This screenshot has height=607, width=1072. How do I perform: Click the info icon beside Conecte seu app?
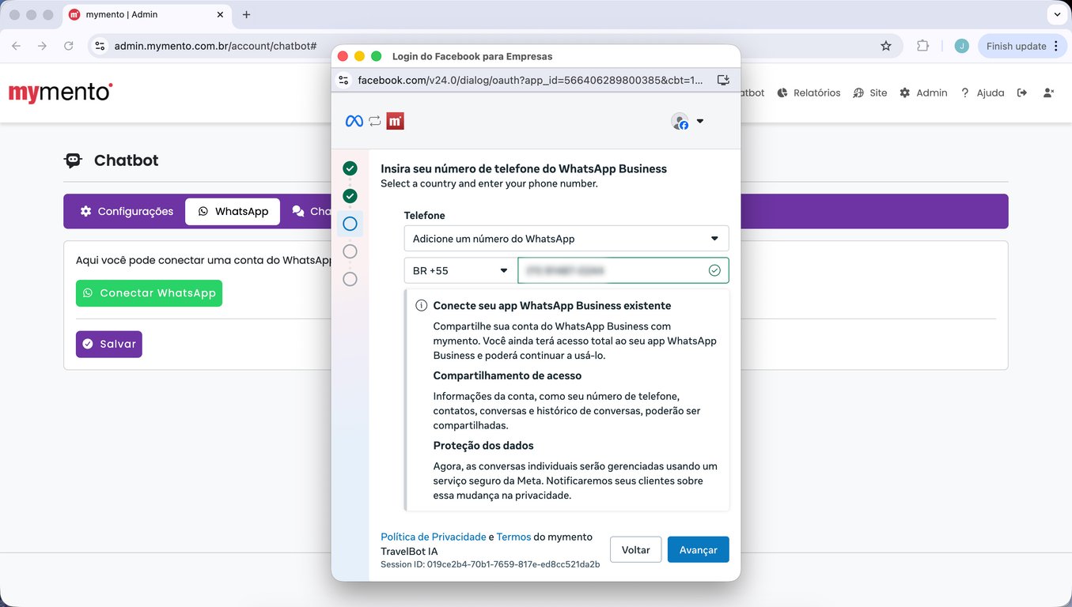pos(422,306)
